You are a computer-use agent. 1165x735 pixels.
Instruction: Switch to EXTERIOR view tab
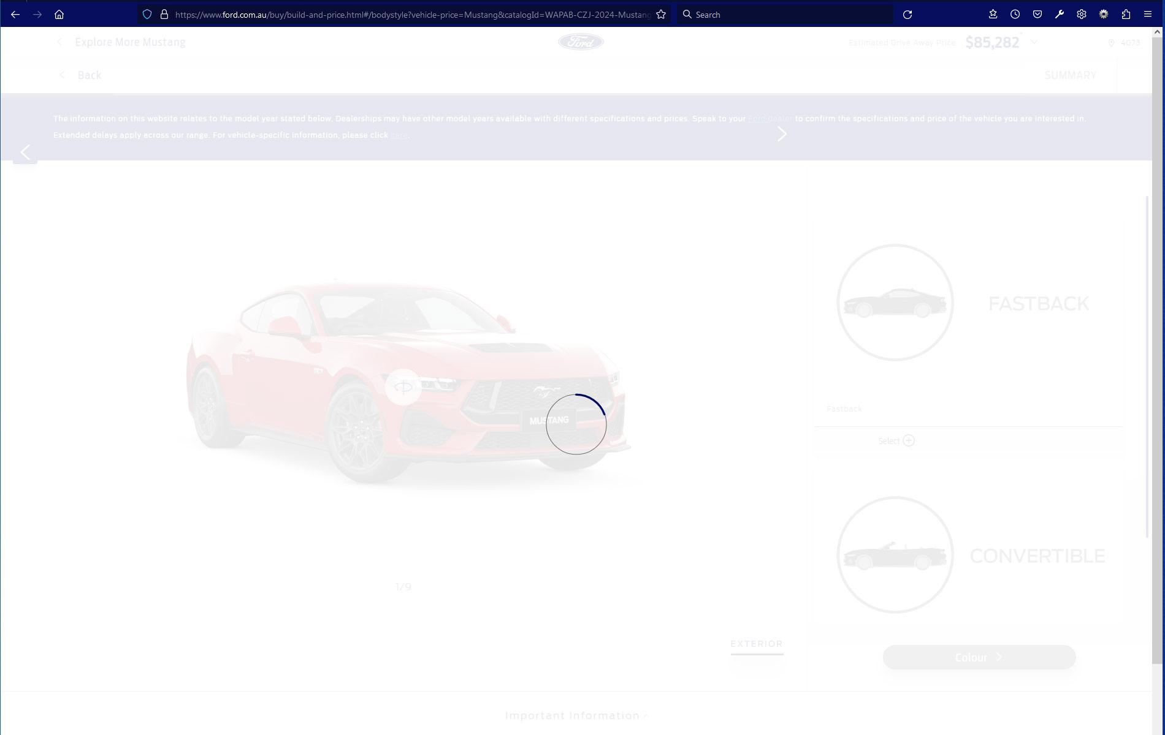click(x=757, y=644)
